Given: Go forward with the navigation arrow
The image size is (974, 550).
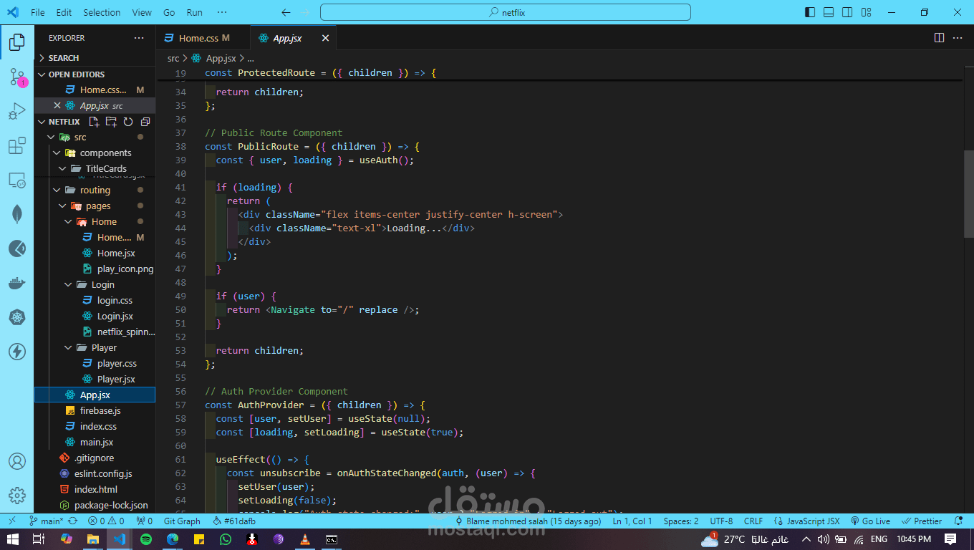Looking at the screenshot, I should [307, 12].
